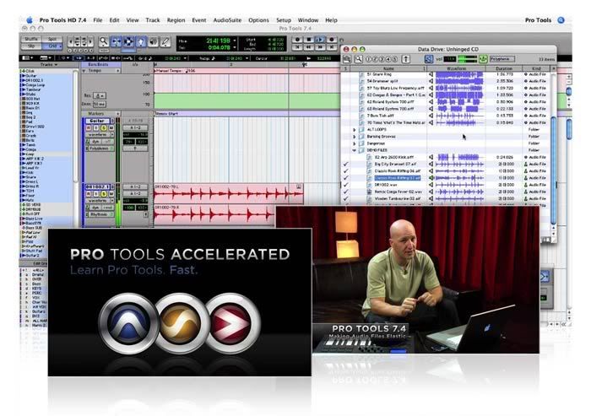Open the DR1002.1 track view selector arrow
Screen dimensions: 591x416
pos(112,201)
